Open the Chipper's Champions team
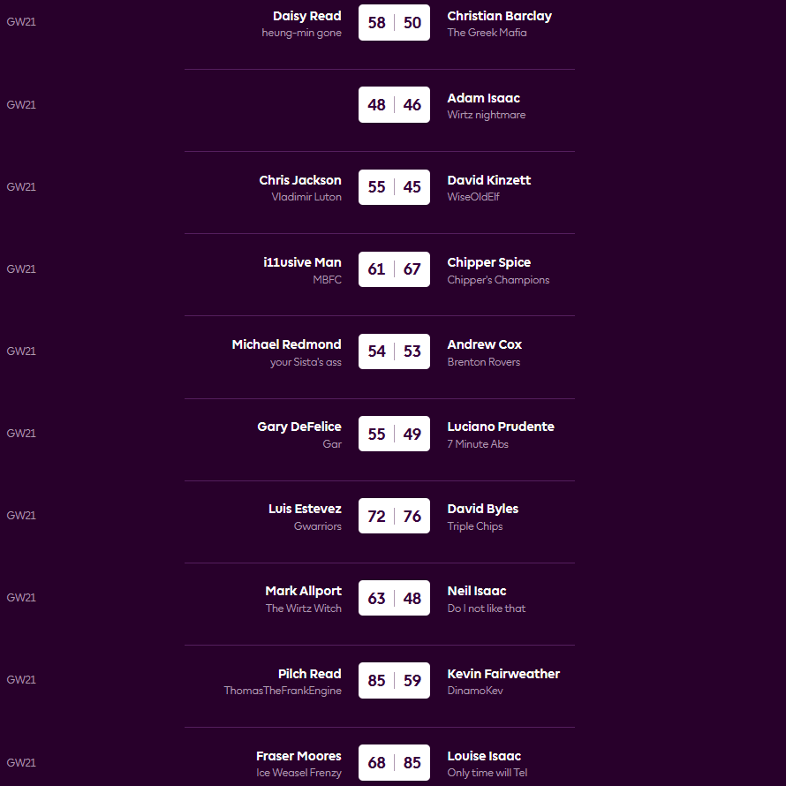 coord(498,280)
